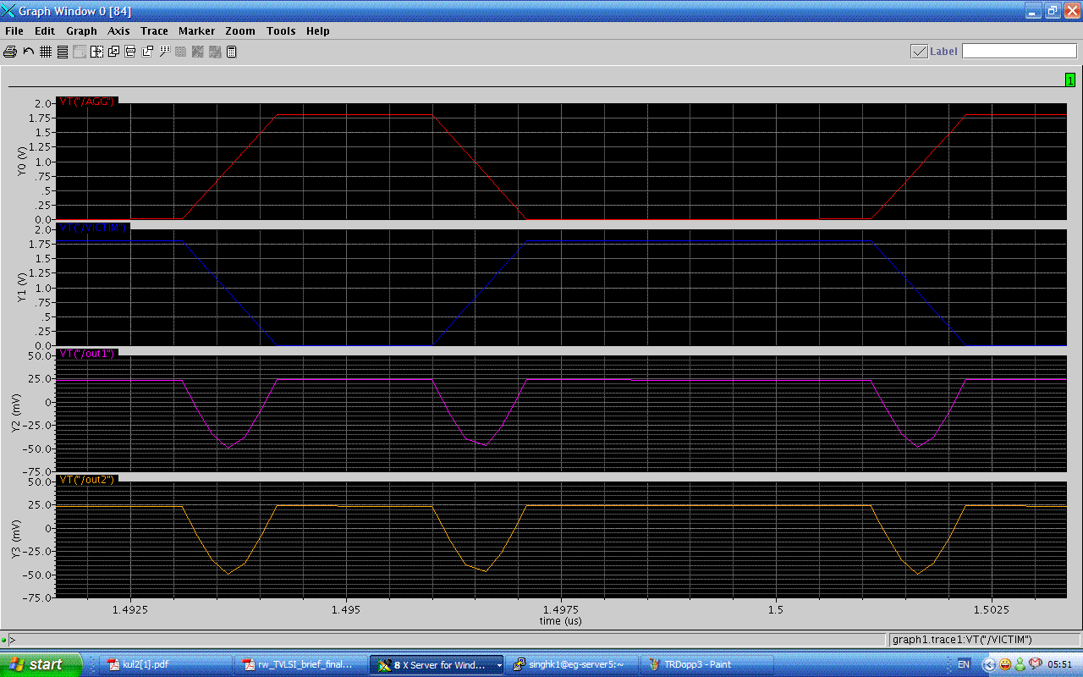Click the dotted grid with pointer icon
Viewport: 1083px width, 677px height.
click(x=164, y=52)
